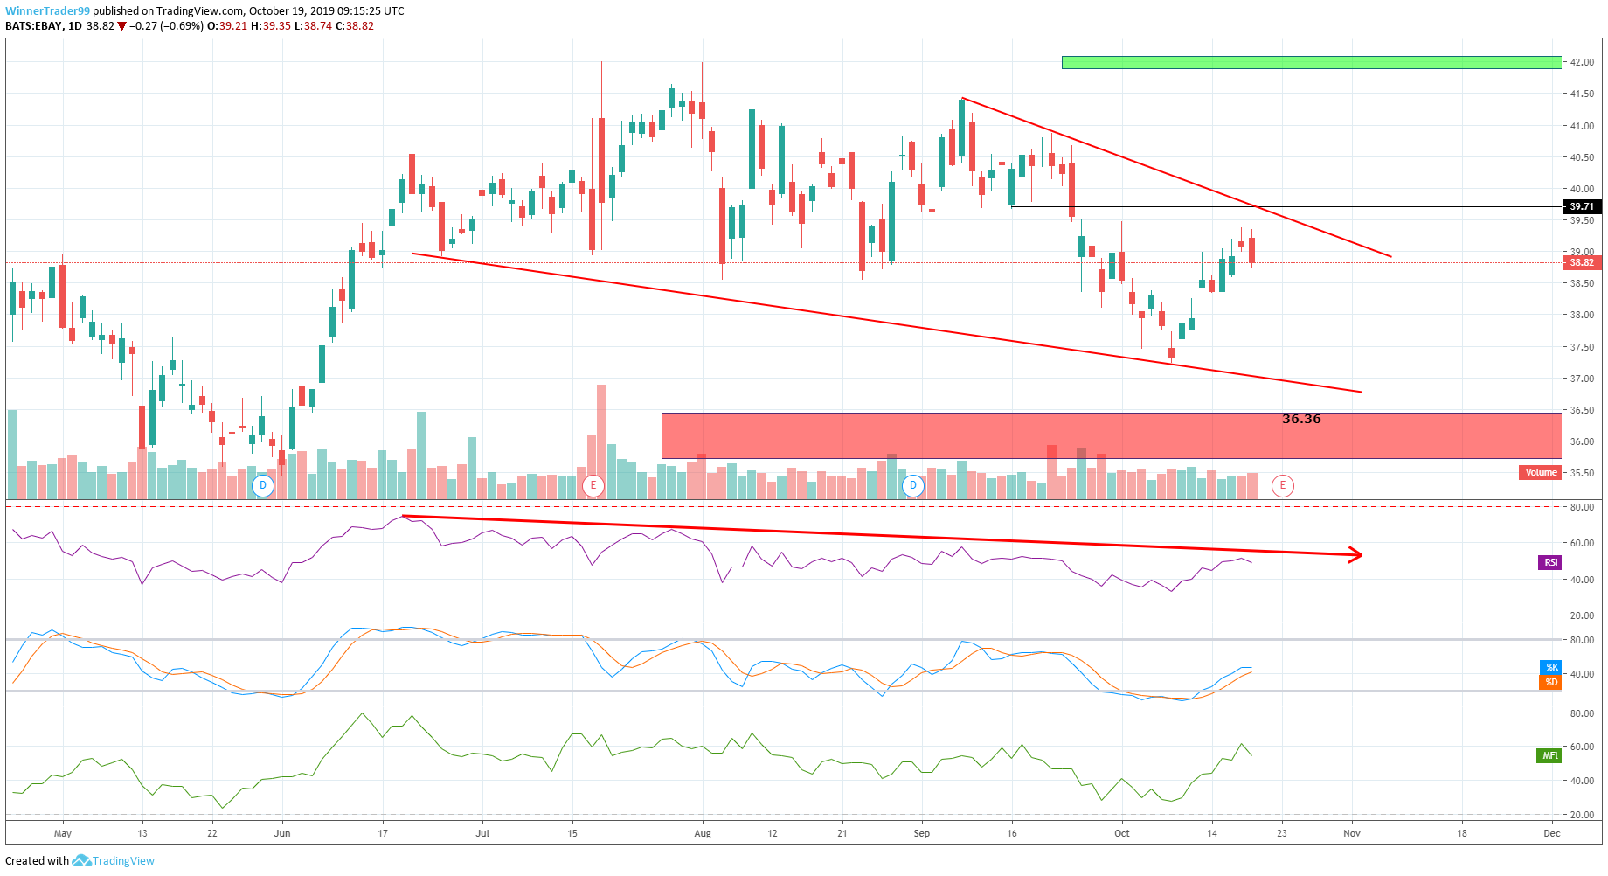Screen dimensions: 1608x876
Task: Click the −0.27 (−0.69%) change value
Action: [167, 26]
